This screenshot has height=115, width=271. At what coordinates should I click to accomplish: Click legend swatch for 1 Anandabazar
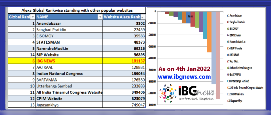pos(227,16)
